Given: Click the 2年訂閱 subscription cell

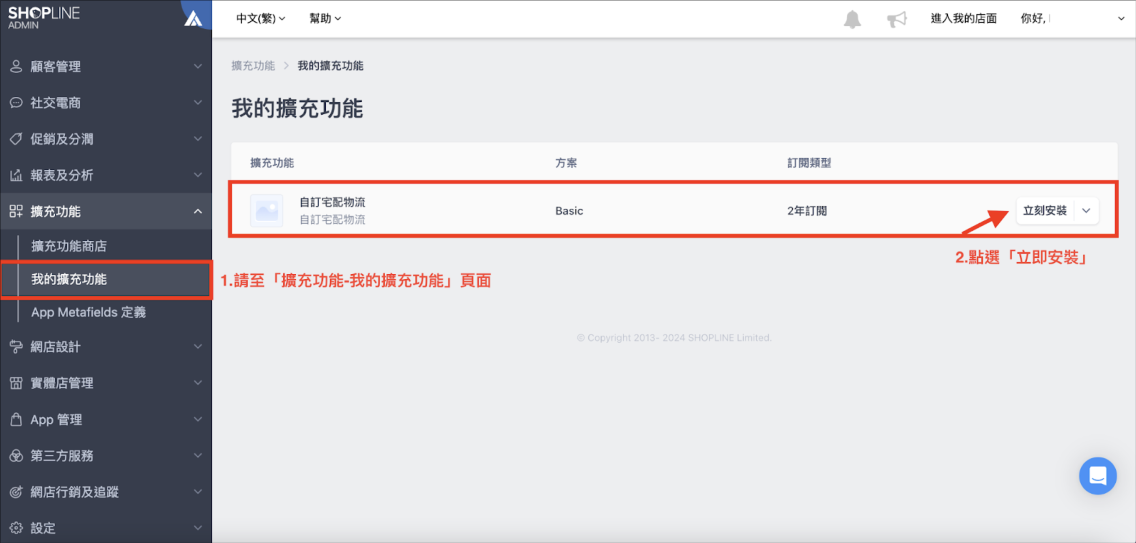Looking at the screenshot, I should pyautogui.click(x=807, y=211).
